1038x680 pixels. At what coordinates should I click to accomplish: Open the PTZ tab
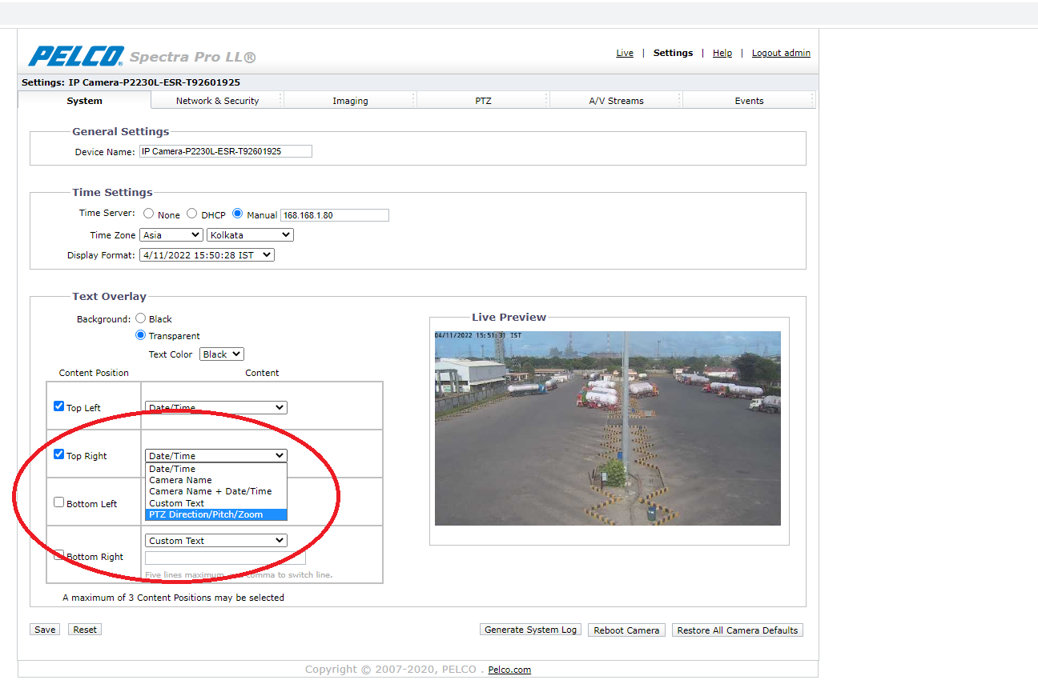[x=483, y=101]
